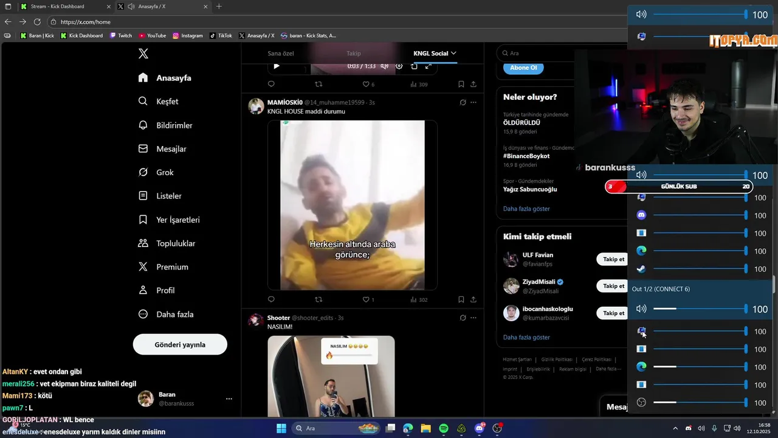Mute the Out 1/2 (CONNECT 6) output
The width and height of the screenshot is (778, 438).
point(641,309)
